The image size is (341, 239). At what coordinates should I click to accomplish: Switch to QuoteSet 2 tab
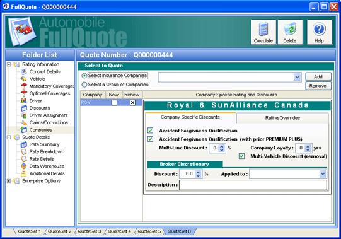click(59, 231)
